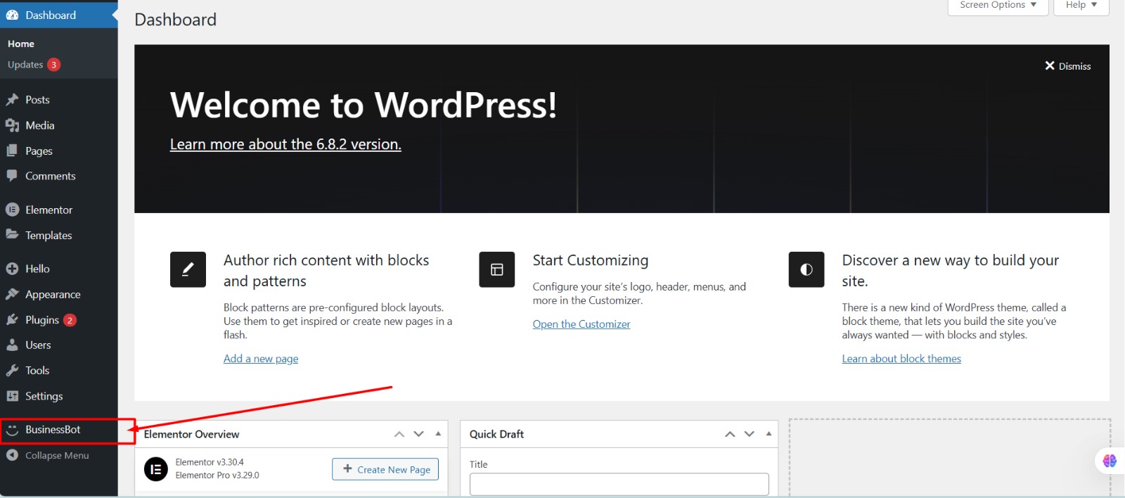Open the Help dropdown tab

tap(1081, 6)
